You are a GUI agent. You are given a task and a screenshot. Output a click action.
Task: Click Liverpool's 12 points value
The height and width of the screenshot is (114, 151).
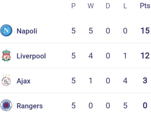tap(145, 56)
